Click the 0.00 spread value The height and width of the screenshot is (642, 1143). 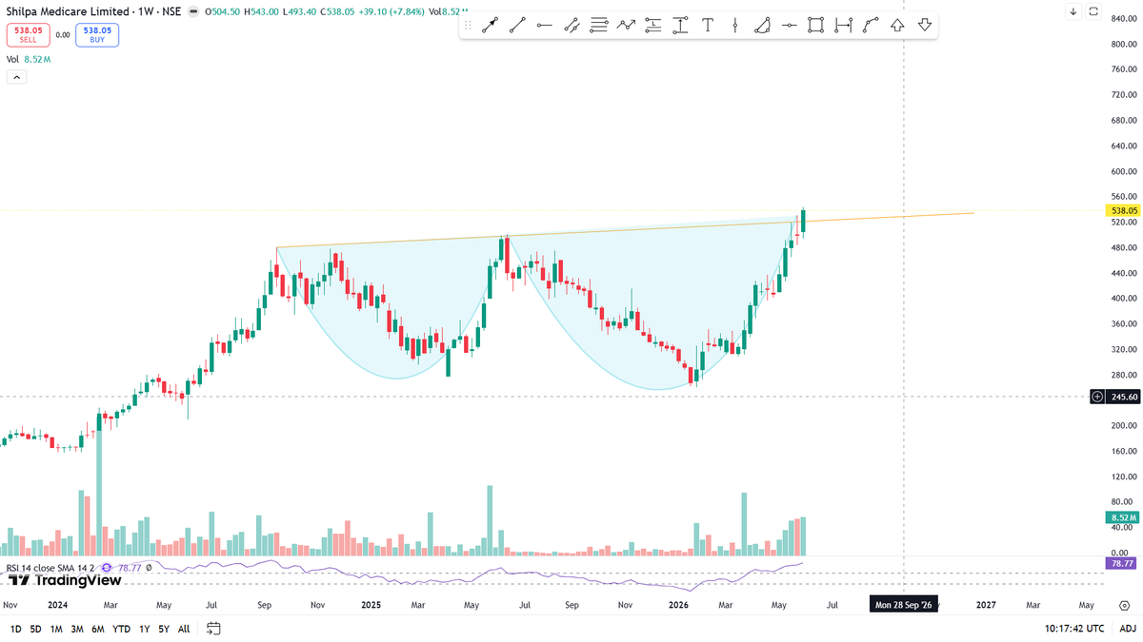coord(63,34)
